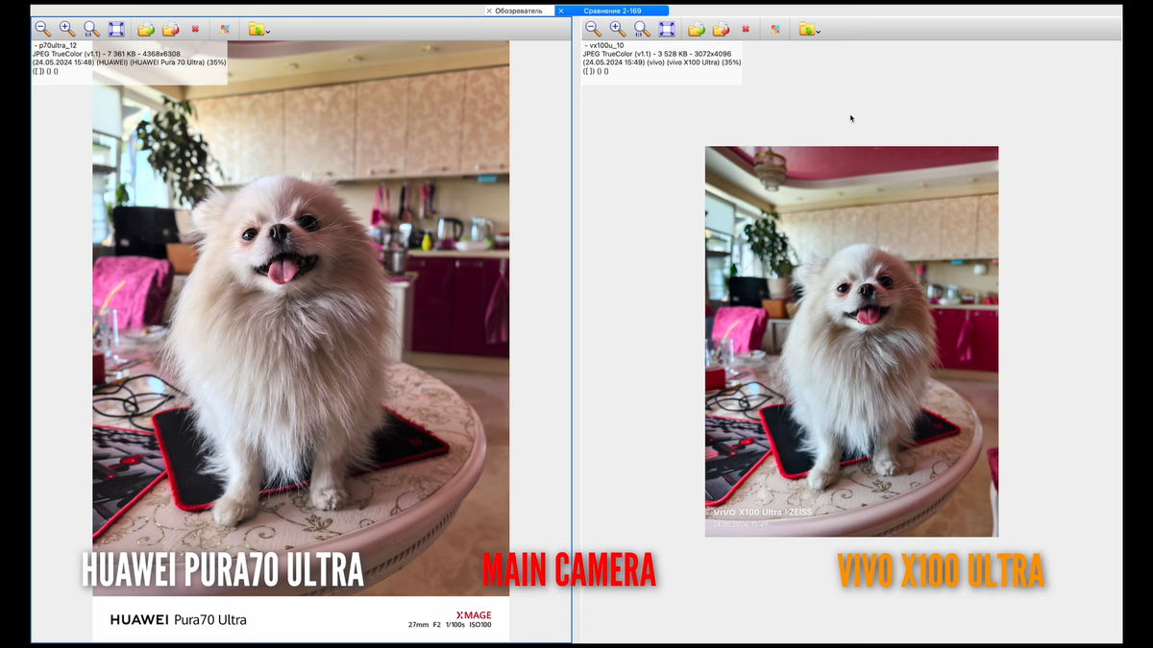
Task: Expand the folder dropdown arrow in left toolbar
Action: (x=267, y=32)
